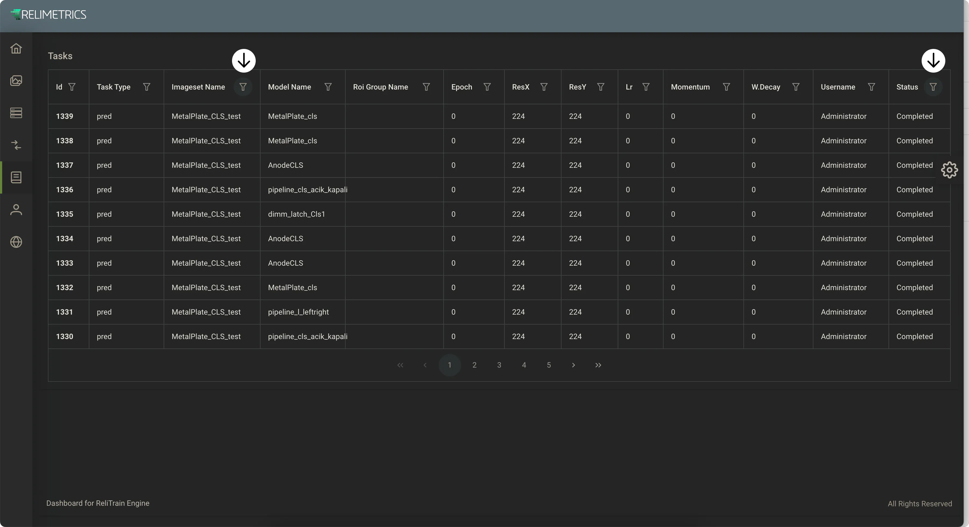Click MetalPlate_CLS_test in row 1333
The image size is (969, 527).
pyautogui.click(x=206, y=263)
